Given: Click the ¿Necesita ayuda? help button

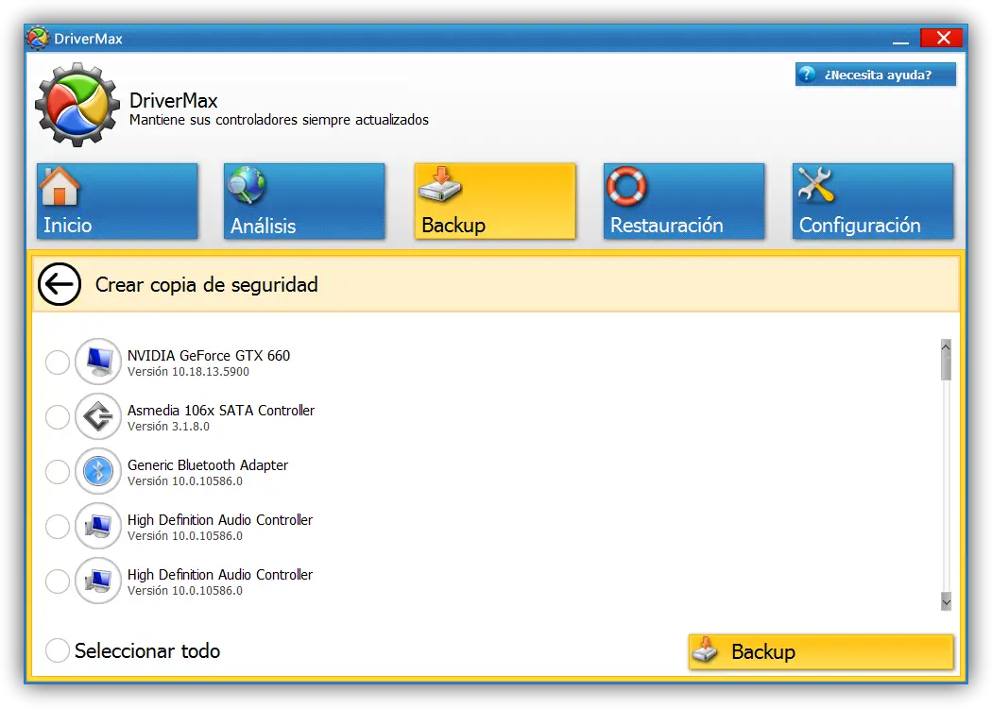Looking at the screenshot, I should [876, 75].
